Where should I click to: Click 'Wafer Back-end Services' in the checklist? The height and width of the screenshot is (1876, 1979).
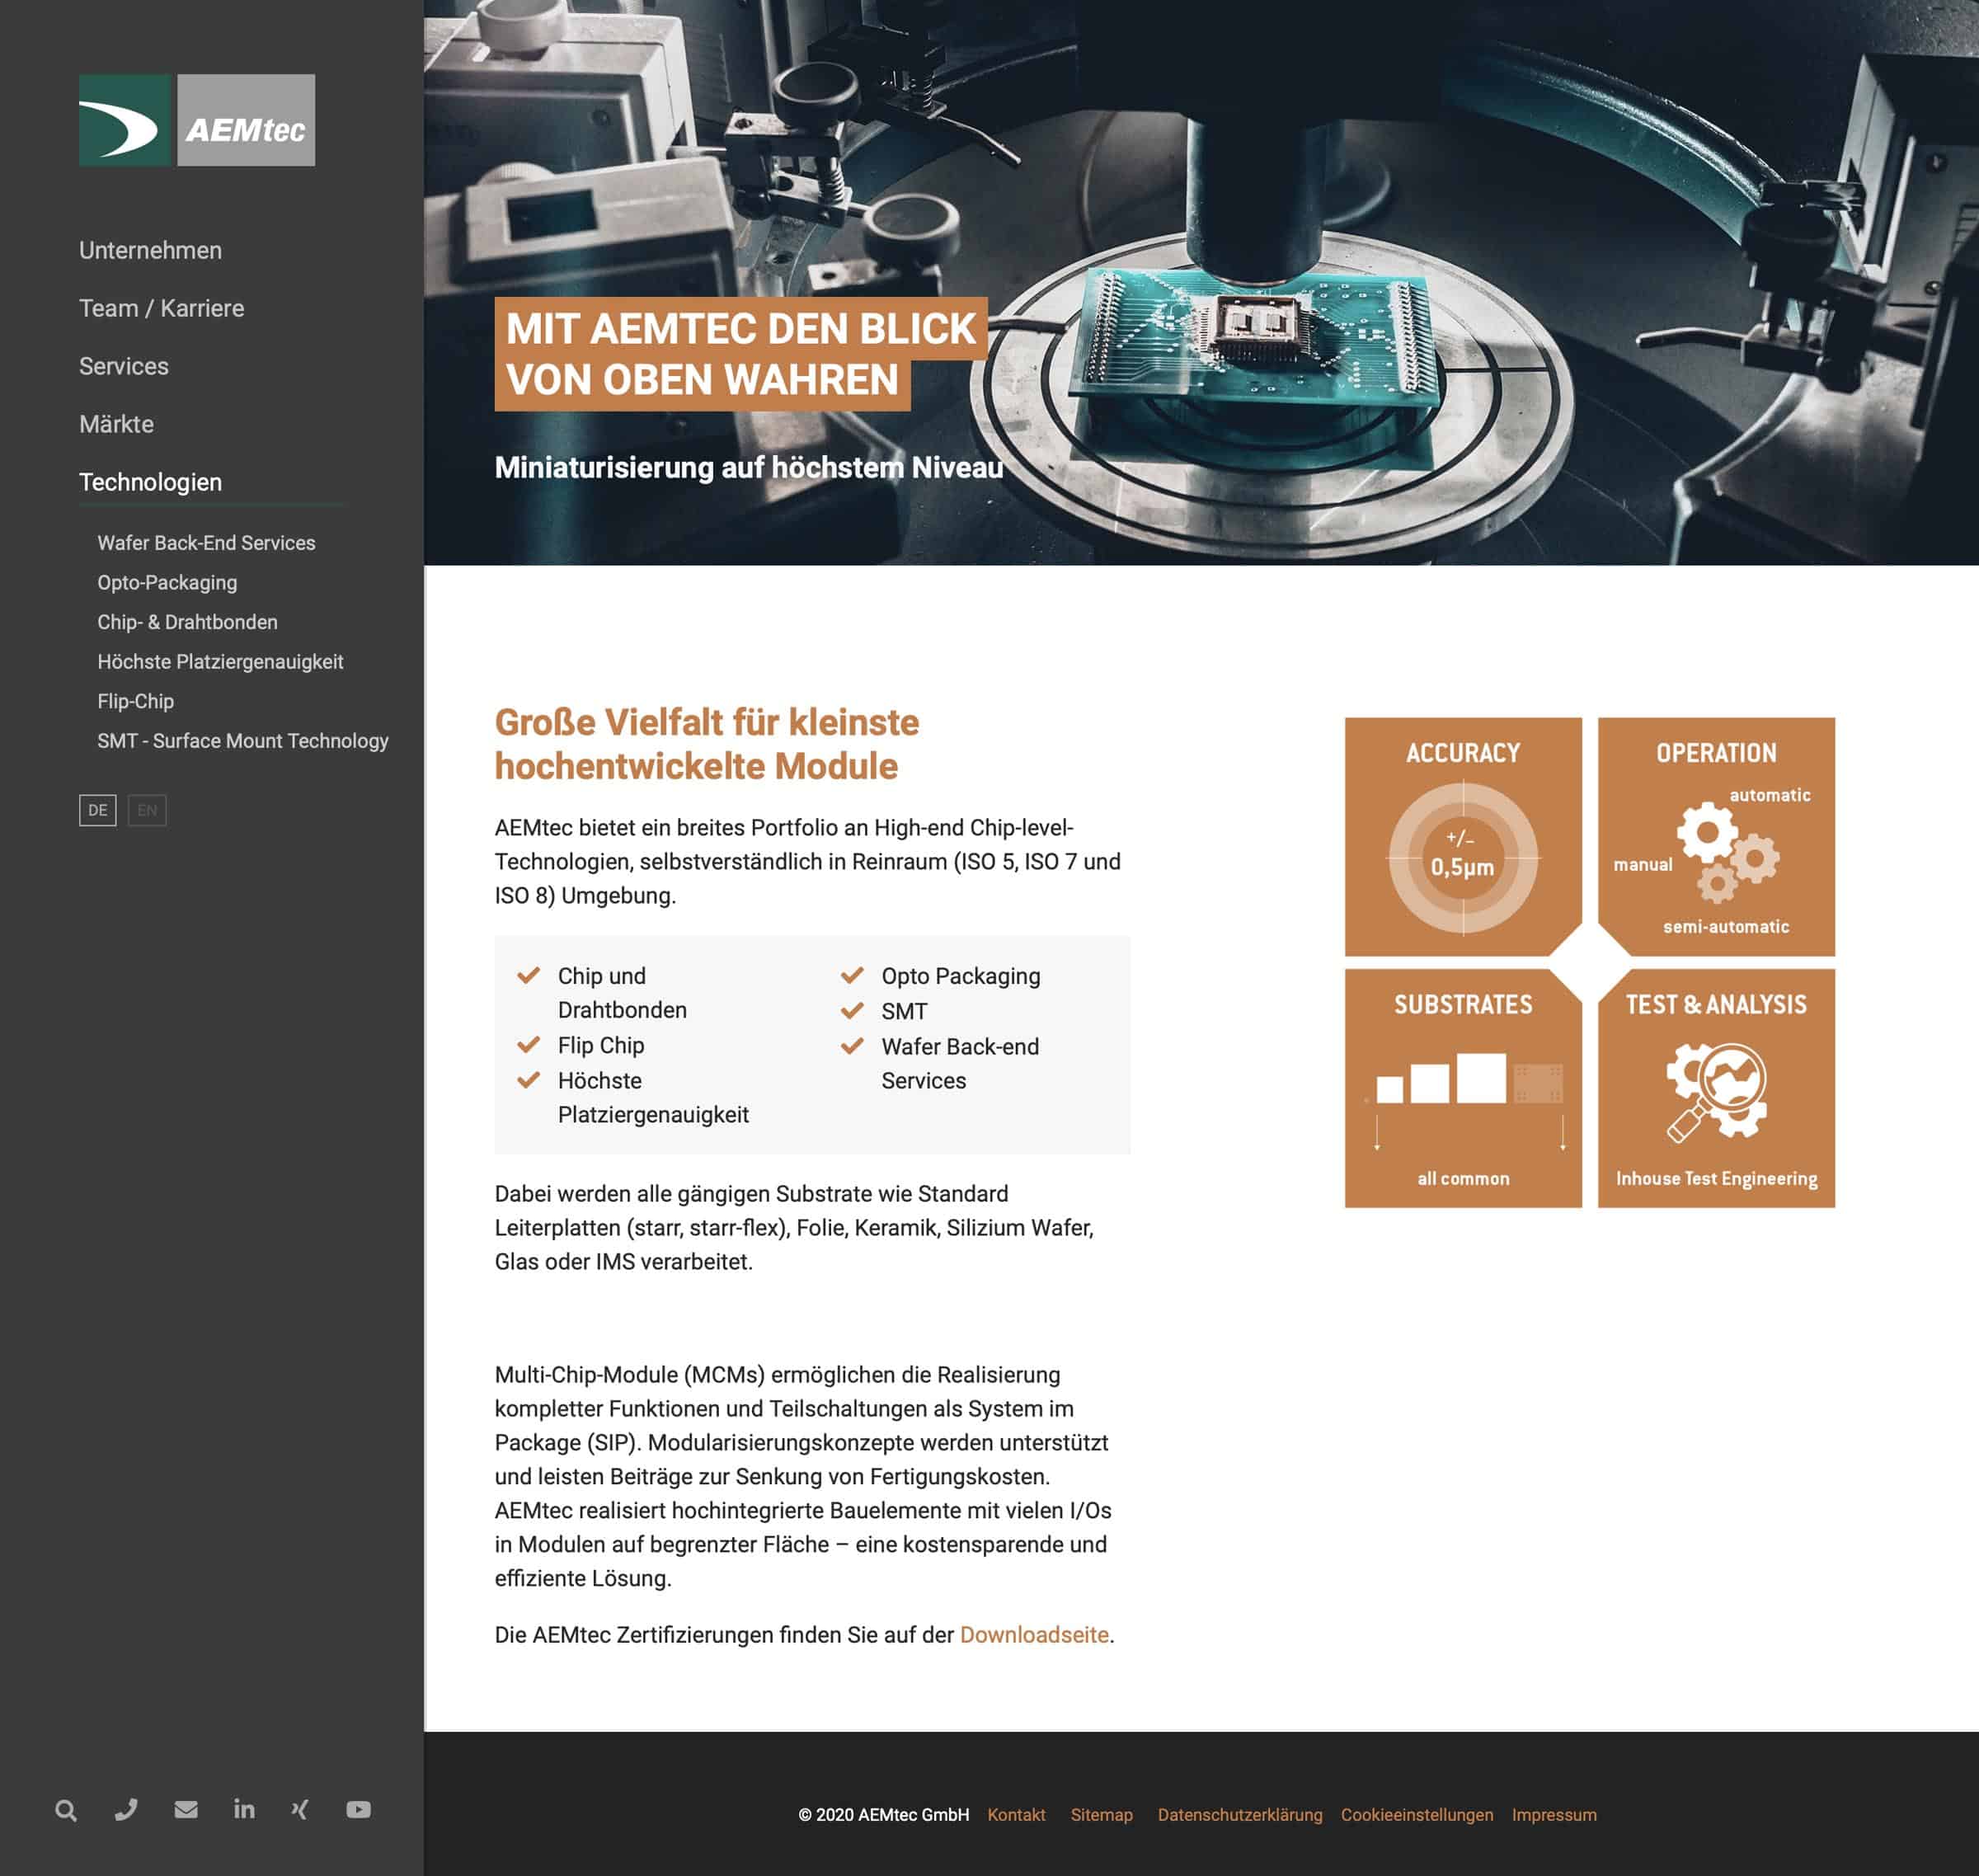tap(959, 1063)
